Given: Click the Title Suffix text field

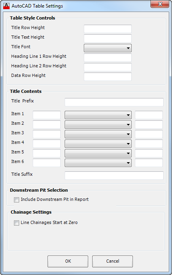Looking at the screenshot, I should (114, 175).
